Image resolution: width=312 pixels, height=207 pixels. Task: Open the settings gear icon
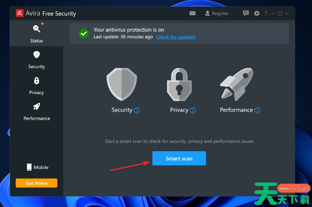pos(257,13)
